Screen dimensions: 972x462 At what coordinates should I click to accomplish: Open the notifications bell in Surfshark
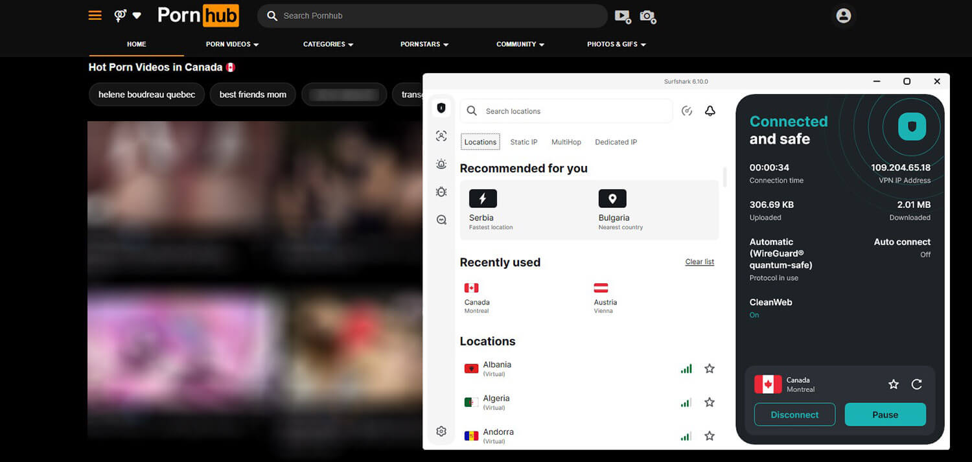pos(710,111)
